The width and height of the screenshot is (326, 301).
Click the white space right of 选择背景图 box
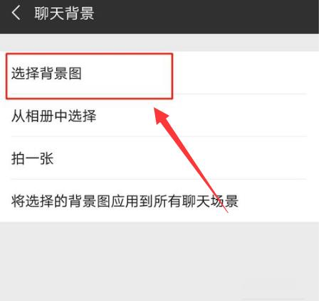pyautogui.click(x=246, y=73)
